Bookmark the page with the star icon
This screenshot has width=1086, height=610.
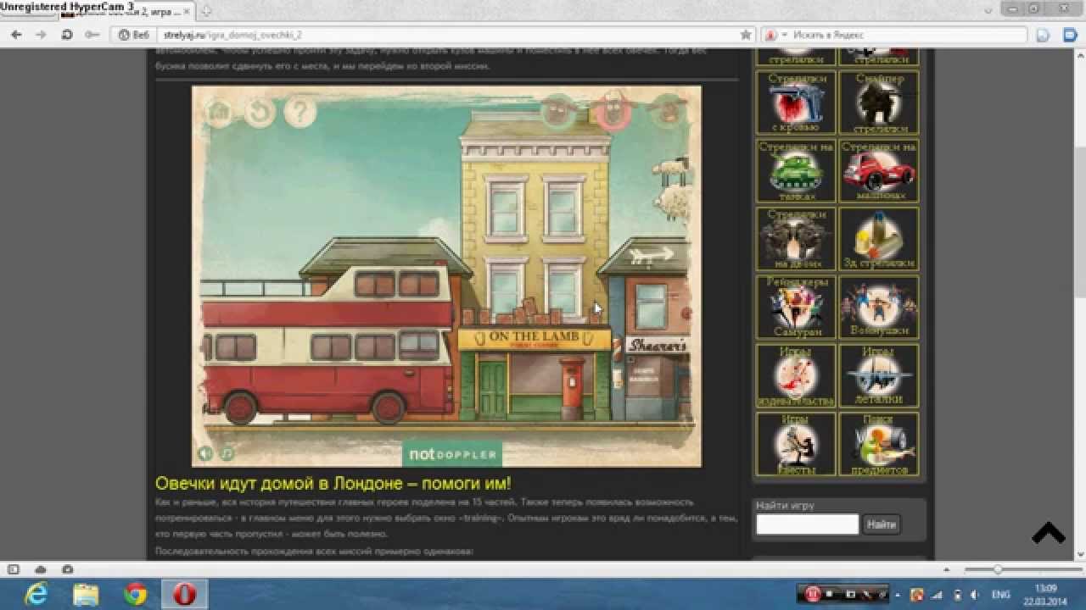pos(746,35)
